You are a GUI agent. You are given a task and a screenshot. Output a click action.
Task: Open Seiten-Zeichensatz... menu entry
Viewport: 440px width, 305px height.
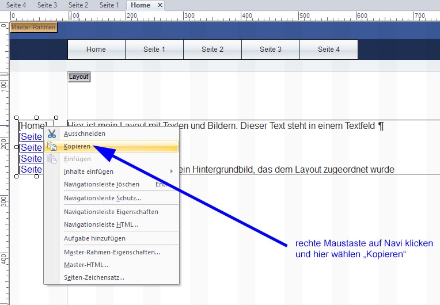[x=94, y=277]
